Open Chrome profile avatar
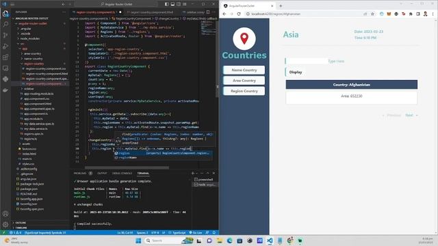 pyautogui.click(x=425, y=14)
